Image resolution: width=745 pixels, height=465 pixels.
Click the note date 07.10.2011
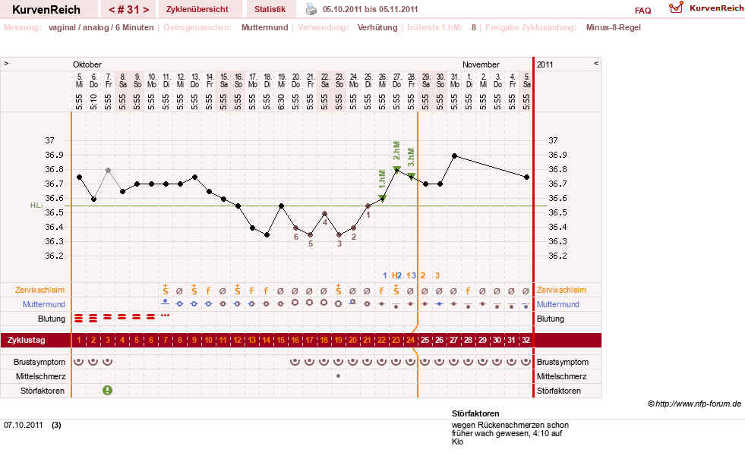coord(24,425)
